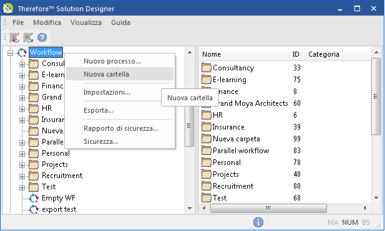Click the tree panel scroll up arrow

(190, 52)
